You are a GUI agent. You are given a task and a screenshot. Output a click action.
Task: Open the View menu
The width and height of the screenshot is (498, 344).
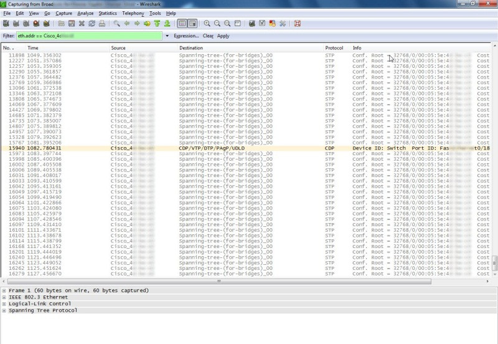click(x=34, y=13)
